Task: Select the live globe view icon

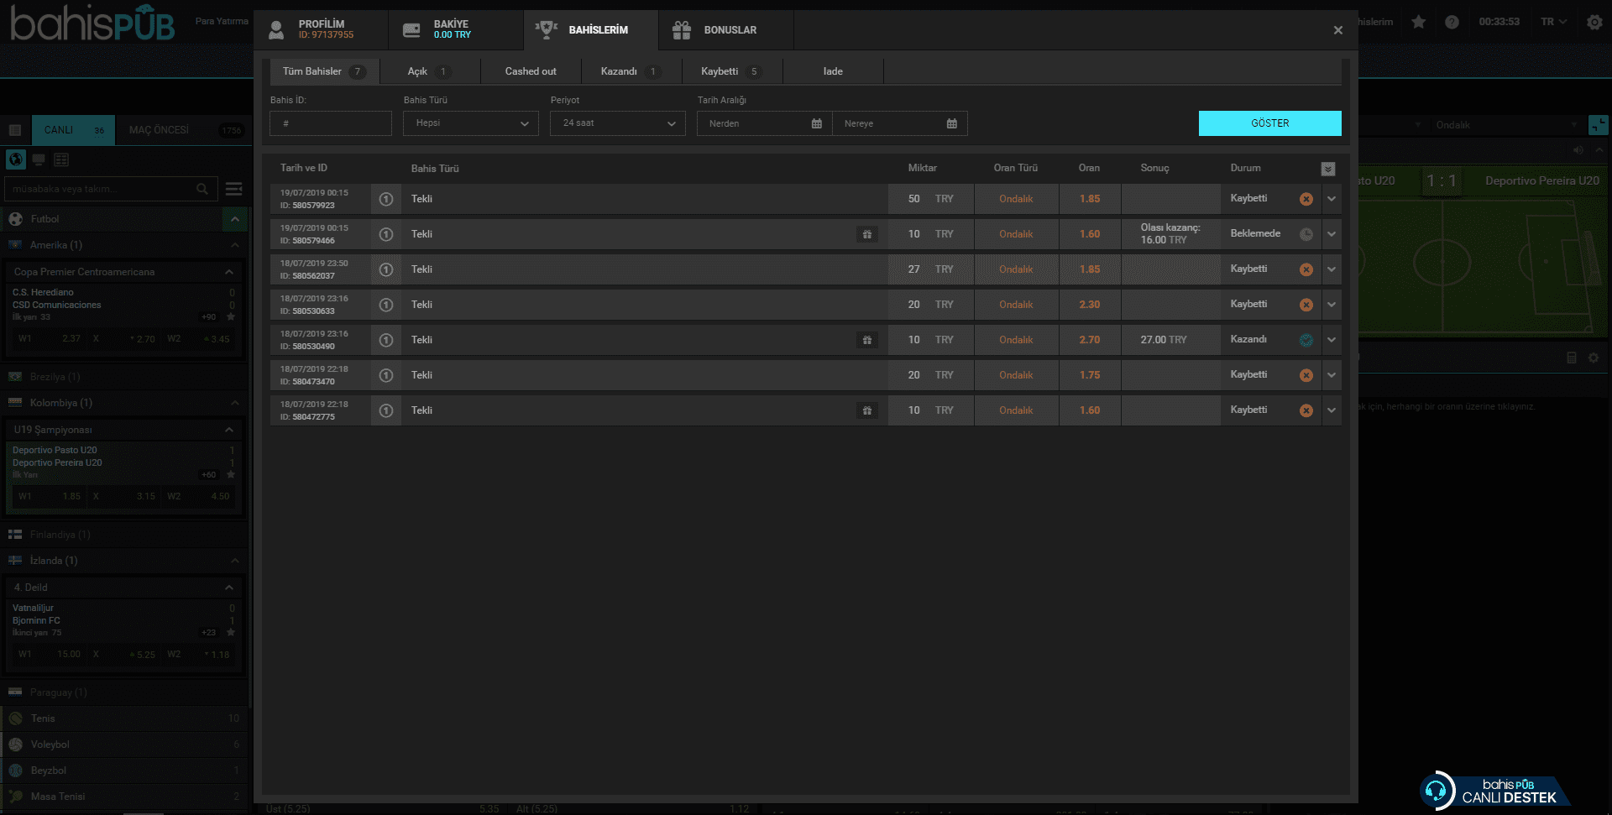Action: 16,159
